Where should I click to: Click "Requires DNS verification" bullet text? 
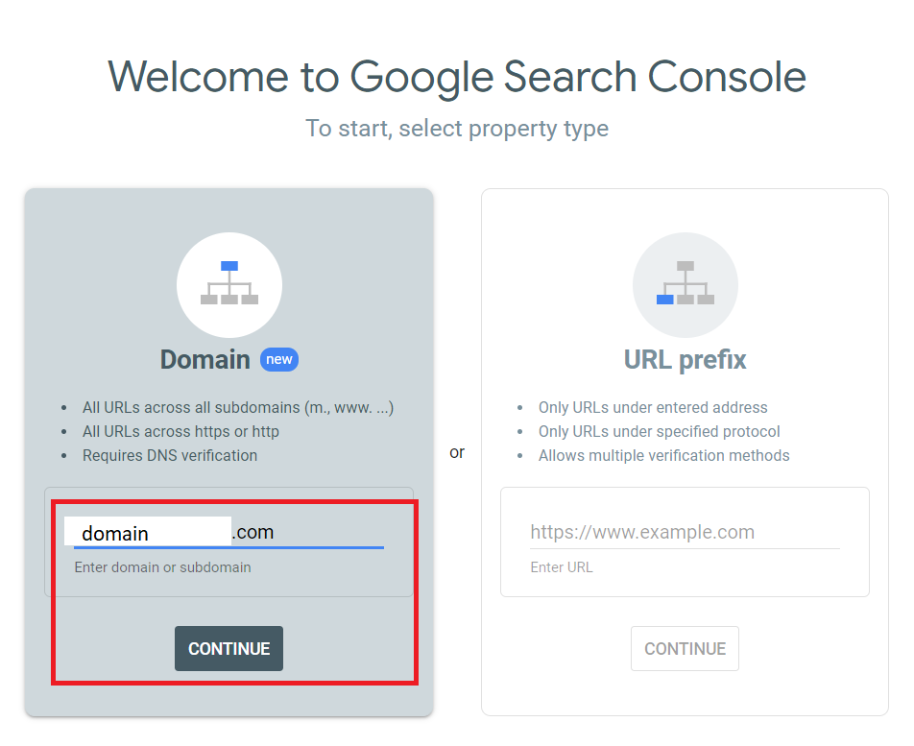coord(170,455)
